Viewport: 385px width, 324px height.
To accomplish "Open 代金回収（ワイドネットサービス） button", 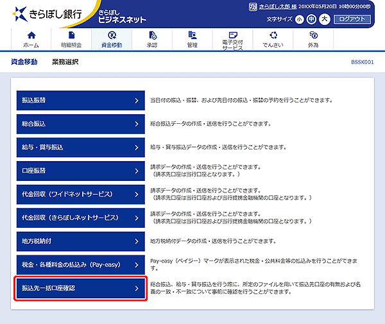I will [x=81, y=194].
